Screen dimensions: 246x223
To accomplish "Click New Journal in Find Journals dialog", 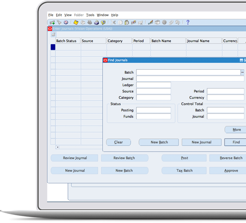I will tap(202, 142).
